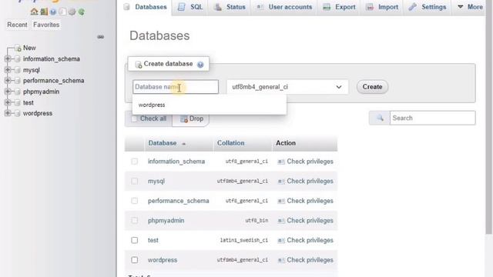Click the Search databases input field
The width and height of the screenshot is (493, 277).
coord(432,118)
